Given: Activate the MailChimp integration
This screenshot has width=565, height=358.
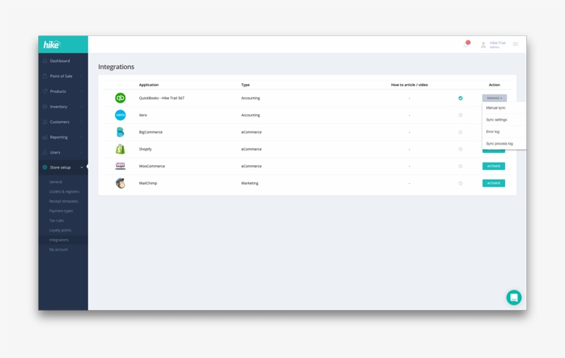Looking at the screenshot, I should pyautogui.click(x=493, y=183).
